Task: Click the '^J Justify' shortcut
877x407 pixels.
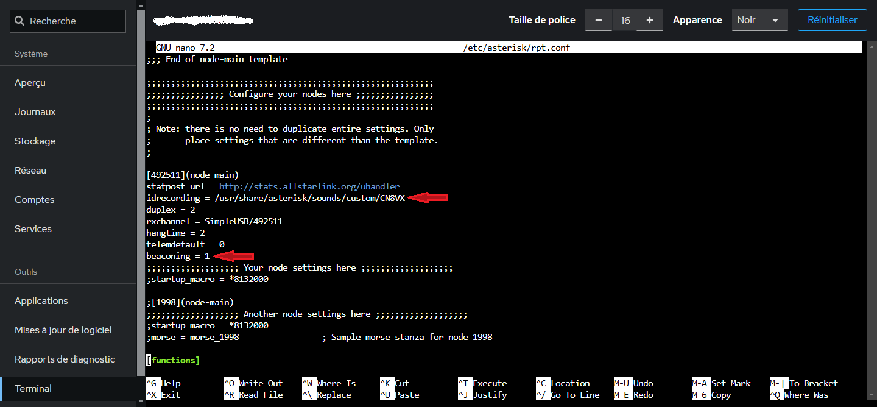Action: click(482, 395)
